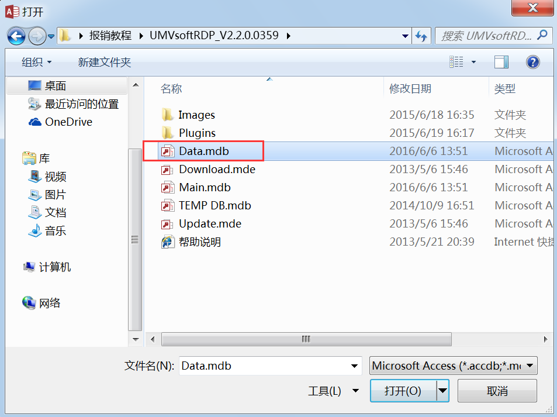Viewport: 557px width, 417px height.
Task: Click the 打开(O) button
Action: tap(403, 391)
